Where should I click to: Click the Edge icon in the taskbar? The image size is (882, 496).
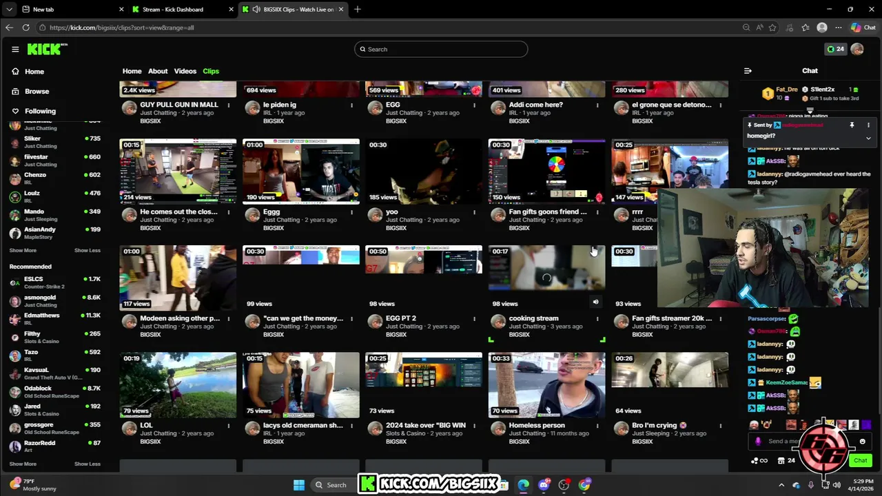pos(524,485)
